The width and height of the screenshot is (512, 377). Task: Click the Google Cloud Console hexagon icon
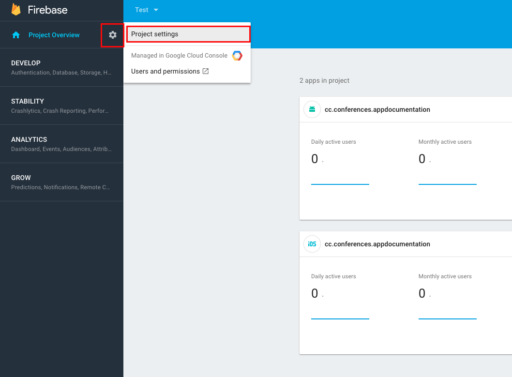[237, 56]
